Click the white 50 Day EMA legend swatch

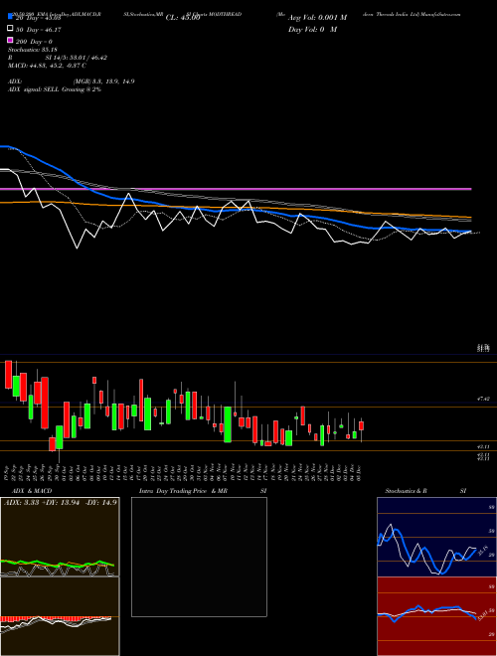pyautogui.click(x=11, y=29)
